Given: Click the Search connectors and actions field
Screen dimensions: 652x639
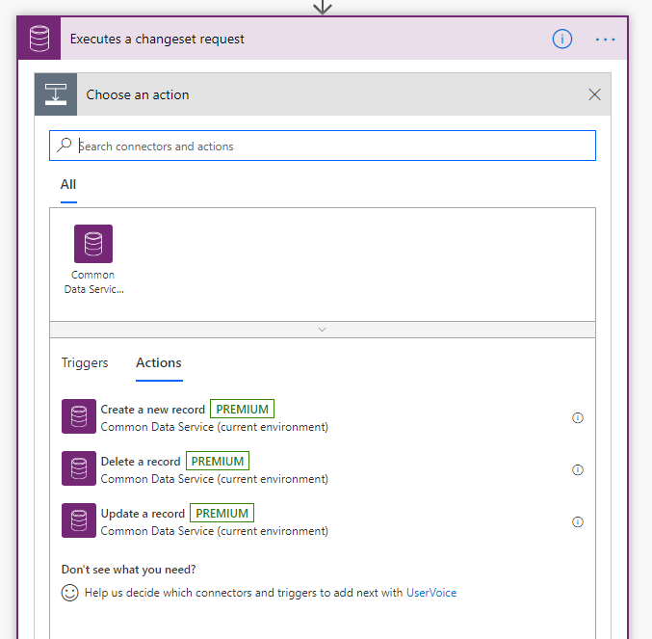Looking at the screenshot, I should point(327,146).
